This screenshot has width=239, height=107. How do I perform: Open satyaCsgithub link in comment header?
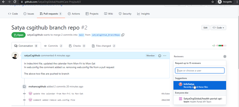(32, 56)
